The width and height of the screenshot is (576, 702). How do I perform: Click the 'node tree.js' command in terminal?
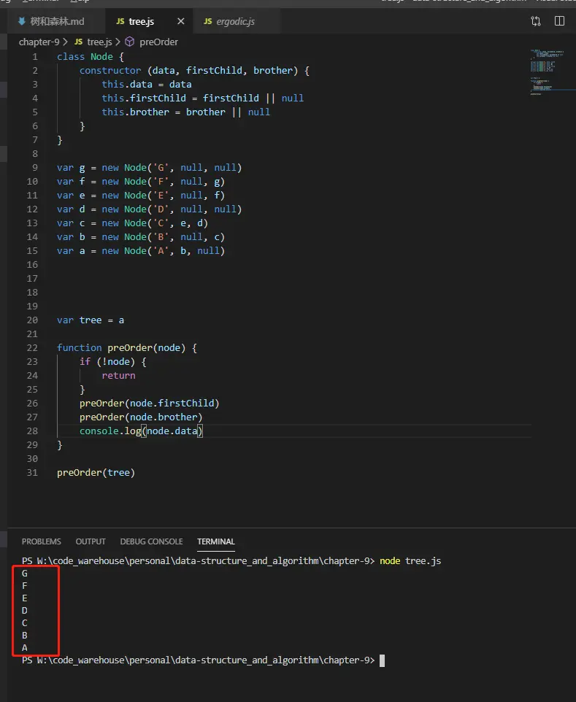click(x=410, y=560)
